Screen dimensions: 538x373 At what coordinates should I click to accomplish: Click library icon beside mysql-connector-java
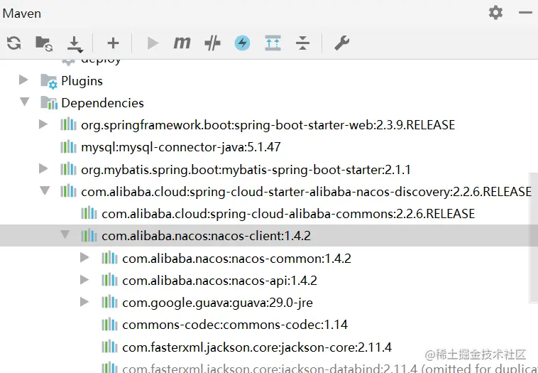68,146
